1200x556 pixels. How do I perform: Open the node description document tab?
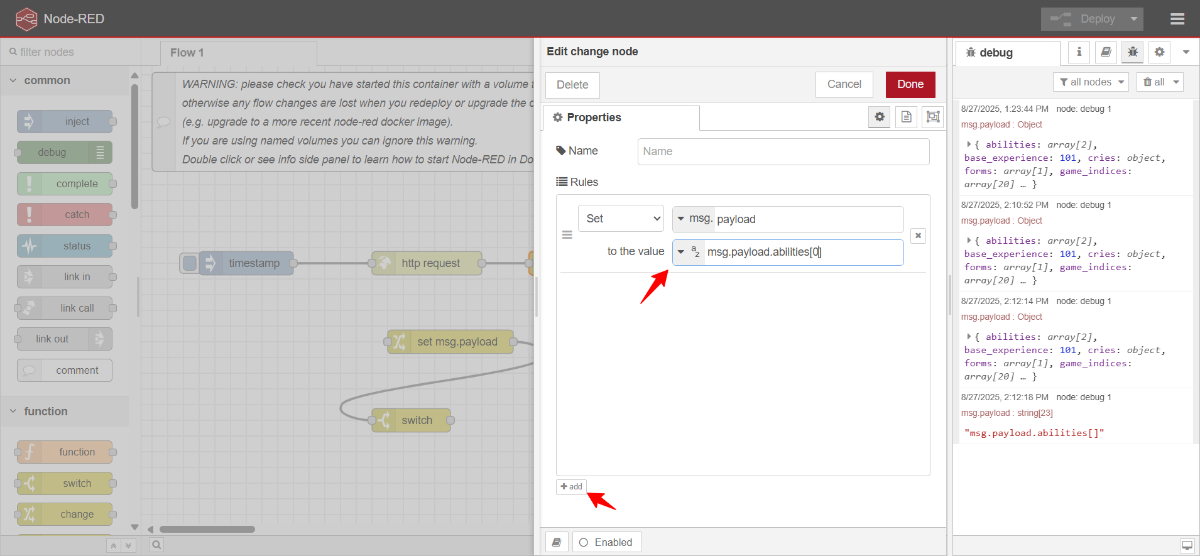click(x=906, y=117)
